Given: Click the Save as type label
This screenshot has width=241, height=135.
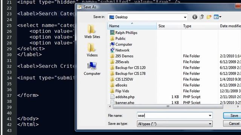Looking at the screenshot, I should 118,123.
